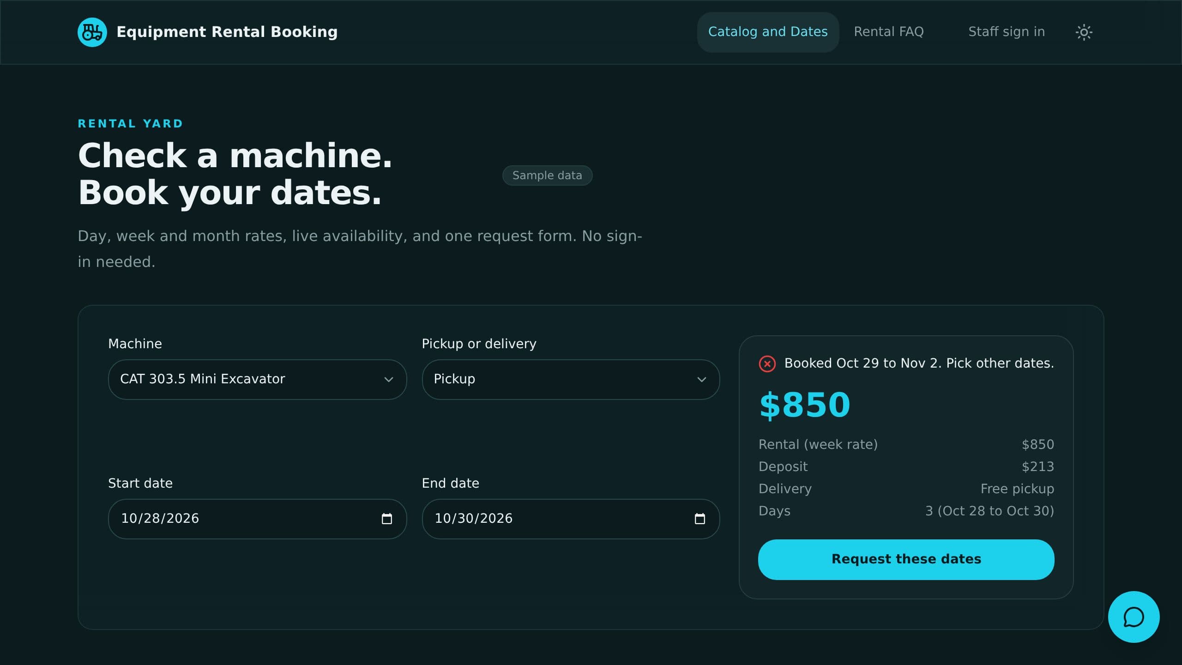Toggle the light theme sun icon
Viewport: 1182px width, 665px height.
[x=1084, y=32]
